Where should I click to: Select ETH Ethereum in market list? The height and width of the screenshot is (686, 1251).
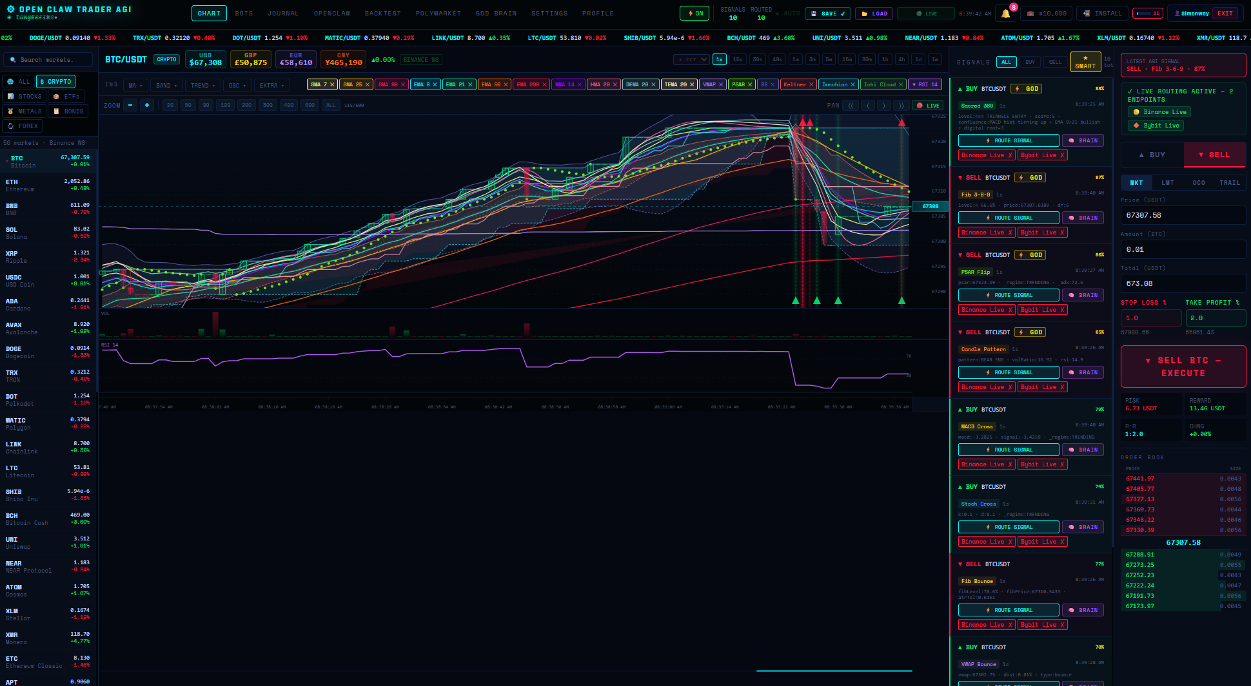48,186
